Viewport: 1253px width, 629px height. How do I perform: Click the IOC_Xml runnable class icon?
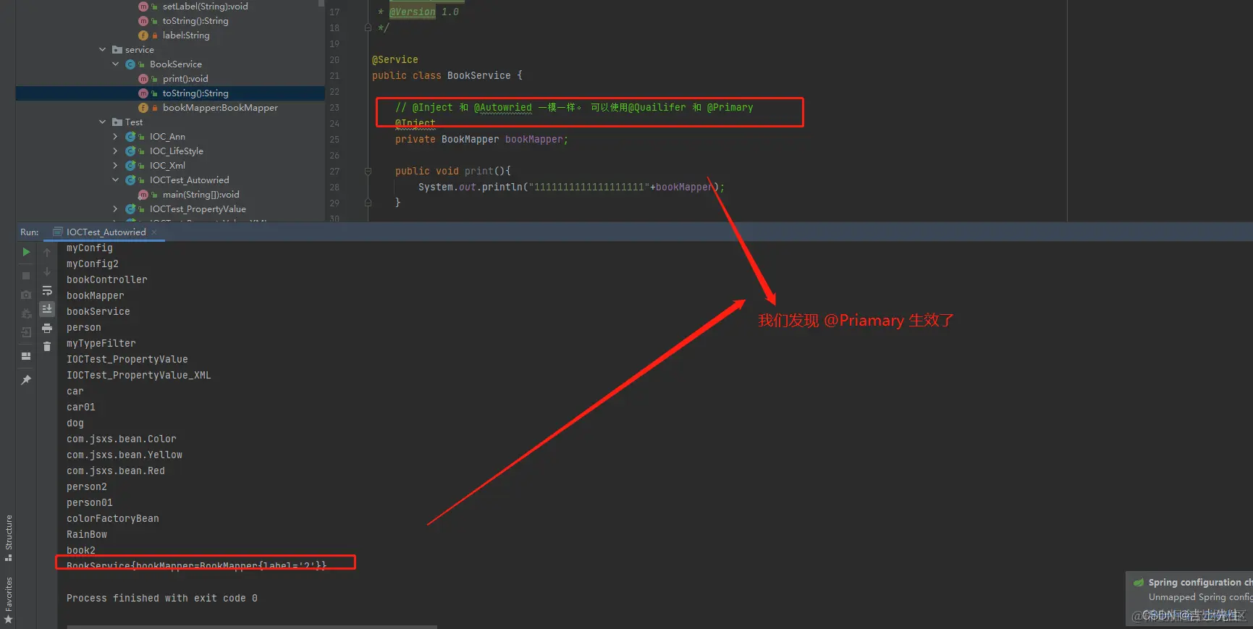[130, 166]
